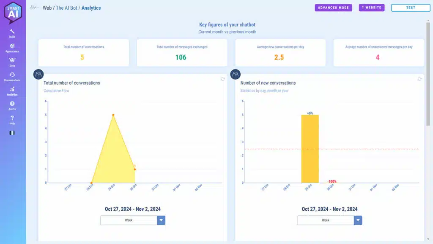Expand Week dropdown under new conversations chart
Image resolution: width=433 pixels, height=244 pixels.
[x=358, y=220]
